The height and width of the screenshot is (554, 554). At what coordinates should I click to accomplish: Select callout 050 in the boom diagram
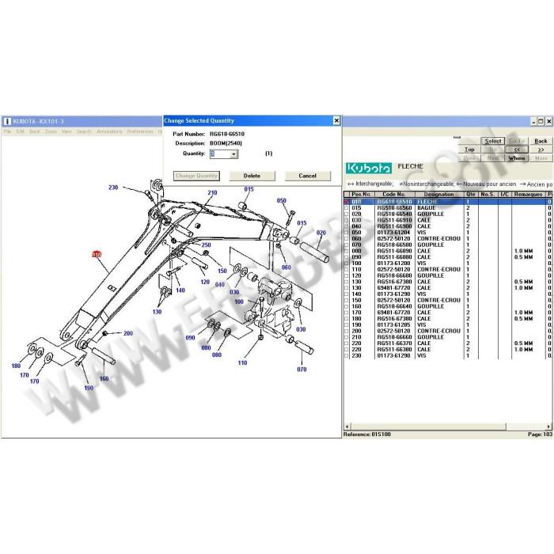(x=281, y=201)
